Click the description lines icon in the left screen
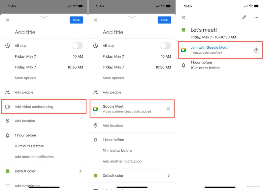264x190 pixels. [8, 186]
